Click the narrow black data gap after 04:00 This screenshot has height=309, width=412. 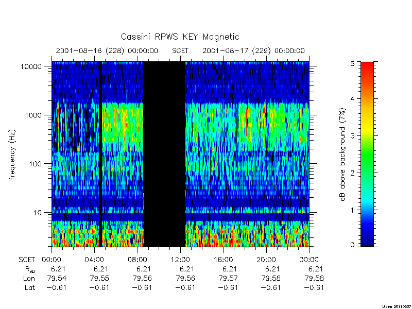(x=100, y=154)
